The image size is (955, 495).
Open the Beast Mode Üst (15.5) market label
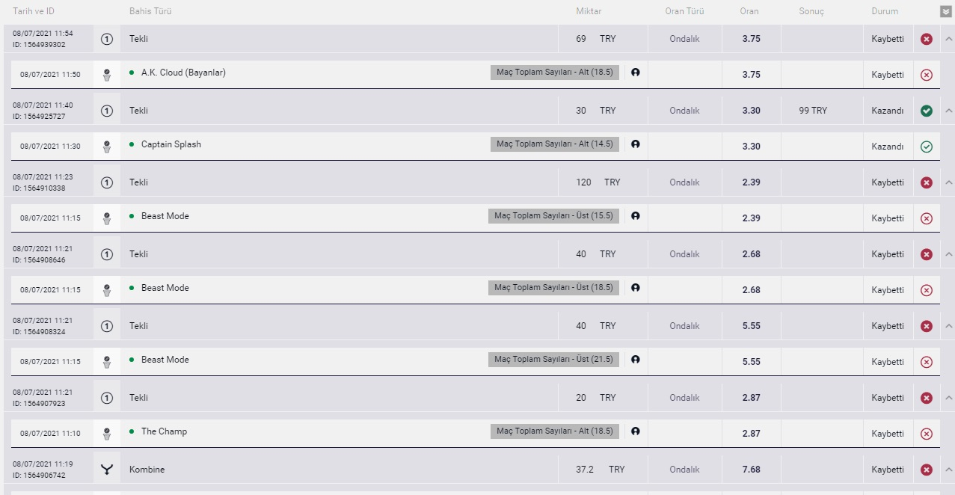pos(553,216)
